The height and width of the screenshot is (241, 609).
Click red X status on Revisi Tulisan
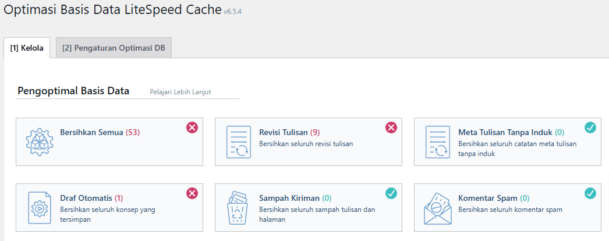(391, 127)
